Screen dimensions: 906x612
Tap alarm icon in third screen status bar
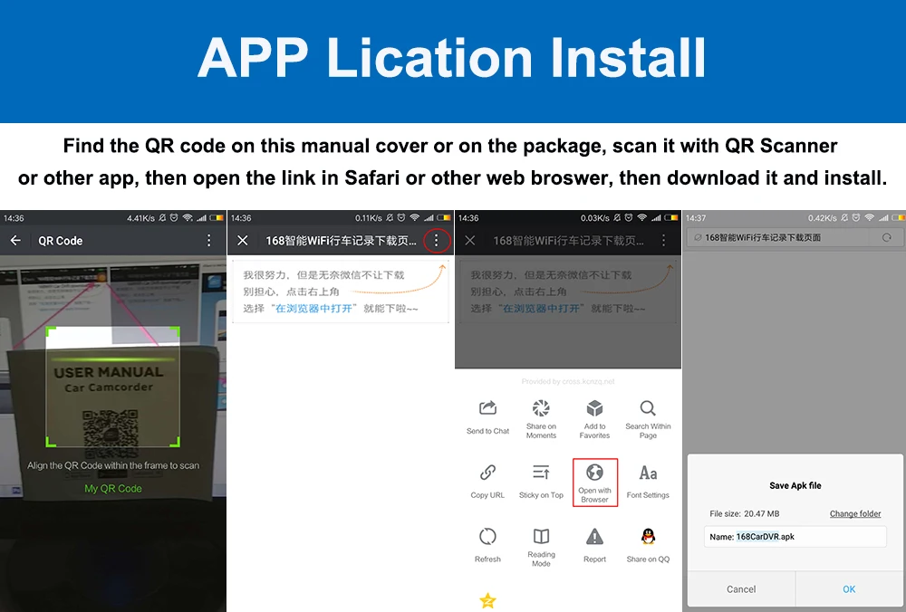pos(629,217)
